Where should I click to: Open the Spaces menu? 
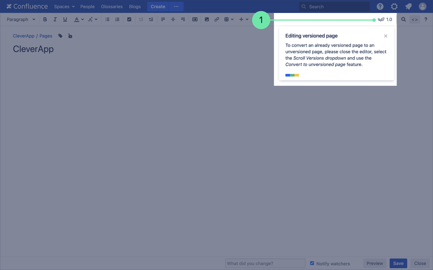64,7
